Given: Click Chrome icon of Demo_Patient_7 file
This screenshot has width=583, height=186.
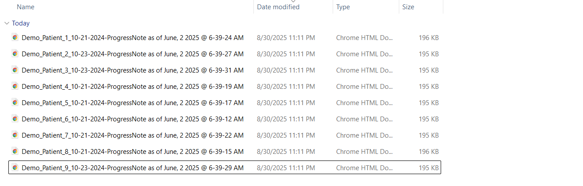Looking at the screenshot, I should [15, 135].
